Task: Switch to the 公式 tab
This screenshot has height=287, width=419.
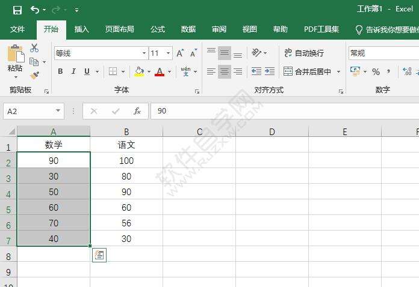Action: (158, 29)
